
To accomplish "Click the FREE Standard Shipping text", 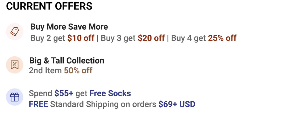I will [x=39, y=104].
